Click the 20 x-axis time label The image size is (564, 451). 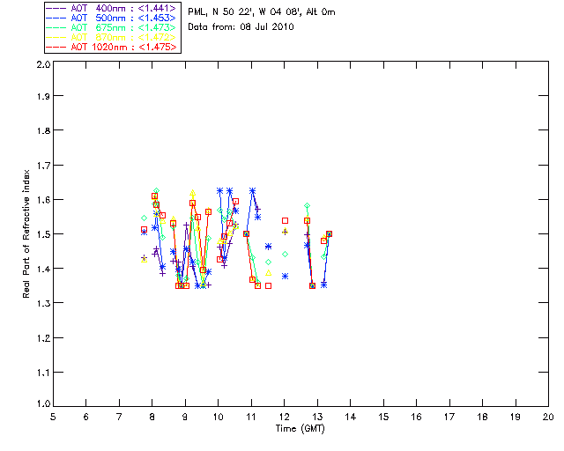click(x=548, y=417)
